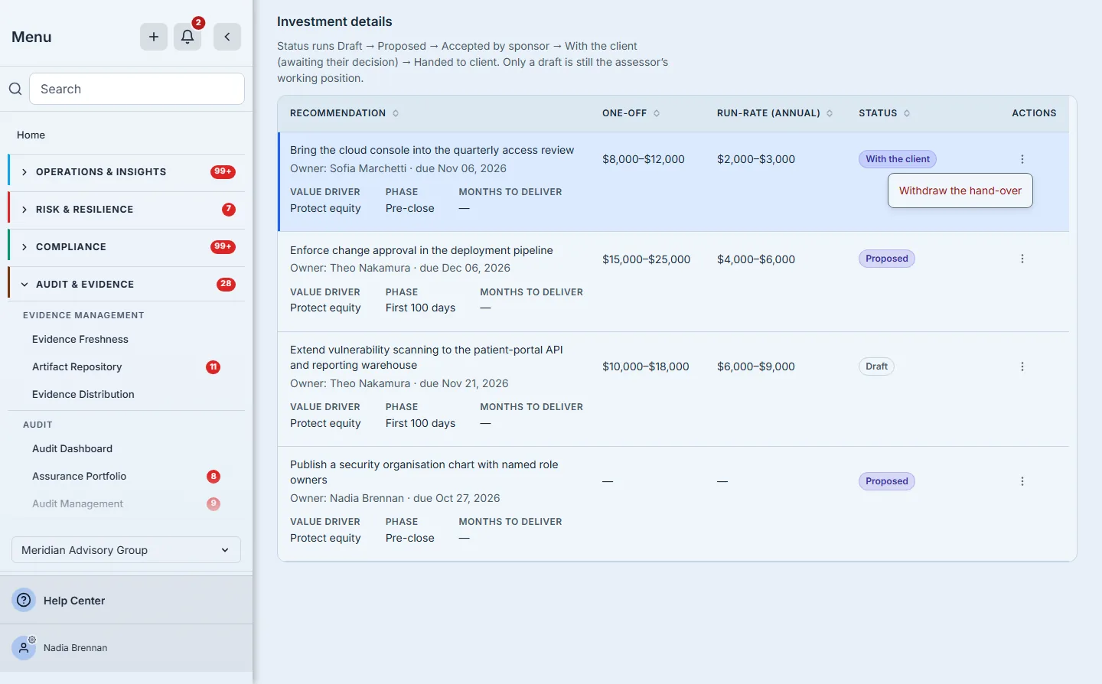Click Help Center label
The image size is (1102, 684).
(74, 601)
